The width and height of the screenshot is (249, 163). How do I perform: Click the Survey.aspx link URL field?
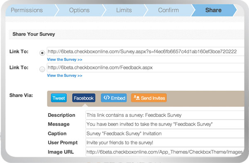tap(146, 52)
